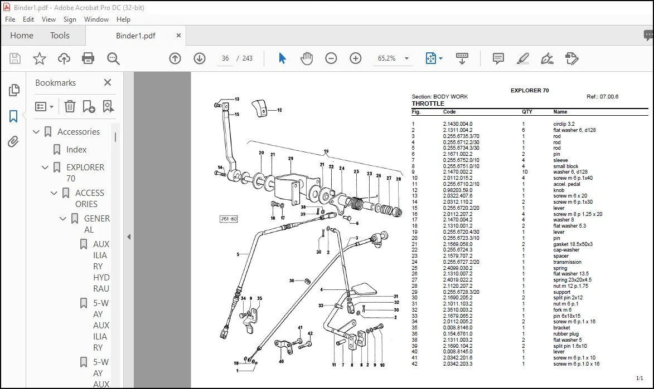654x389 pixels.
Task: Open the View menu
Action: pyautogui.click(x=49, y=19)
